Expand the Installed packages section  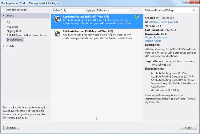point(3,10)
